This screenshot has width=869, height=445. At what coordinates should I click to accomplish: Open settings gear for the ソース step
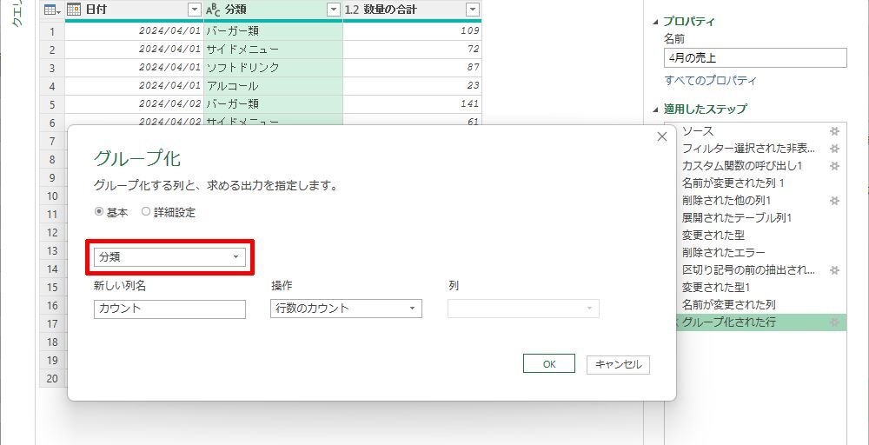[834, 131]
